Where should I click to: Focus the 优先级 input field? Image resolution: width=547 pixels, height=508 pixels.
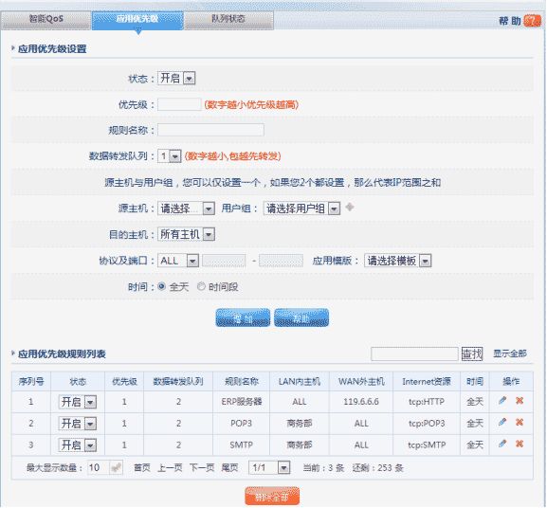coord(179,104)
